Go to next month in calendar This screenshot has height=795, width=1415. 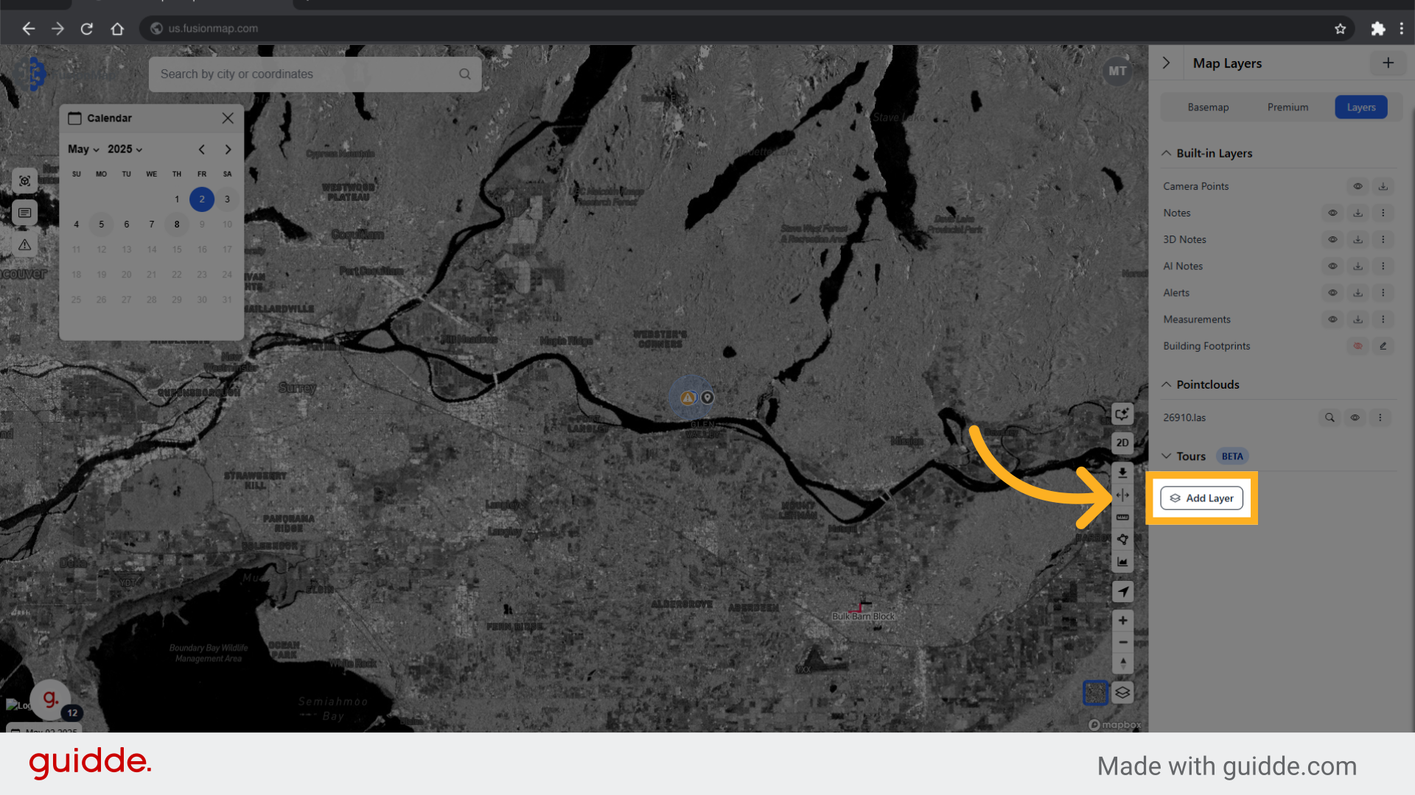(x=228, y=149)
